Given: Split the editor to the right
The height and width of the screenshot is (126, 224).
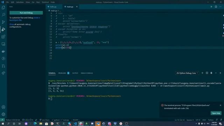Looking at the screenshot, I should 216,7.
